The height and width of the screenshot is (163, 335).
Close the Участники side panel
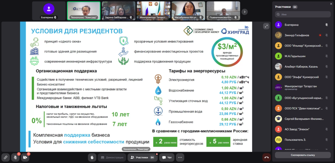(331, 4)
